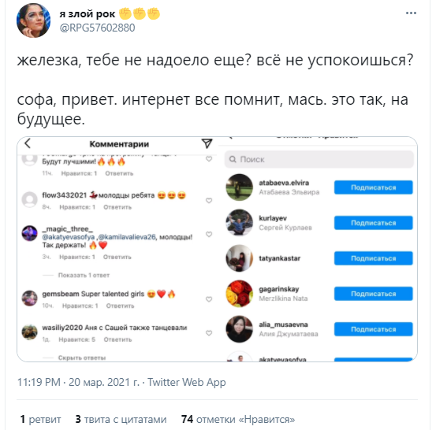Viewport: 436px width, 430px height.
Task: Open the @RPG57602880 handle link
Action: pyautogui.click(x=97, y=28)
